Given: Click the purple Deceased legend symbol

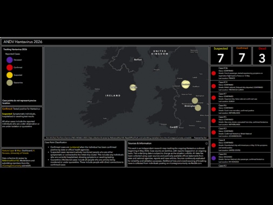Looking at the screenshot, I should pyautogui.click(x=10, y=60).
